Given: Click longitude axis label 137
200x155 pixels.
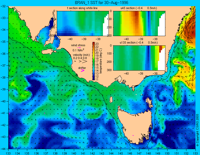Looking at the screenshot, I should coord(46,153).
